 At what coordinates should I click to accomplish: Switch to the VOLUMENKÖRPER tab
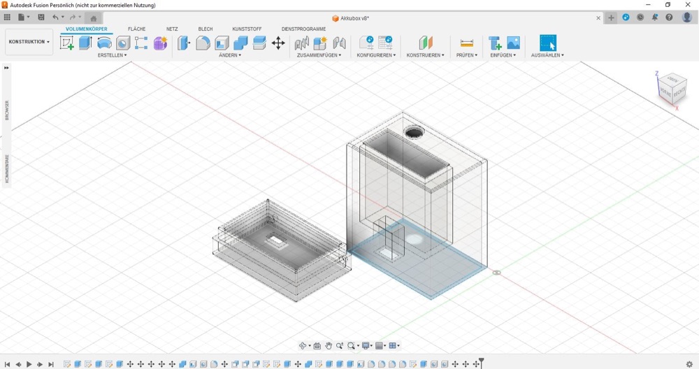coord(87,29)
